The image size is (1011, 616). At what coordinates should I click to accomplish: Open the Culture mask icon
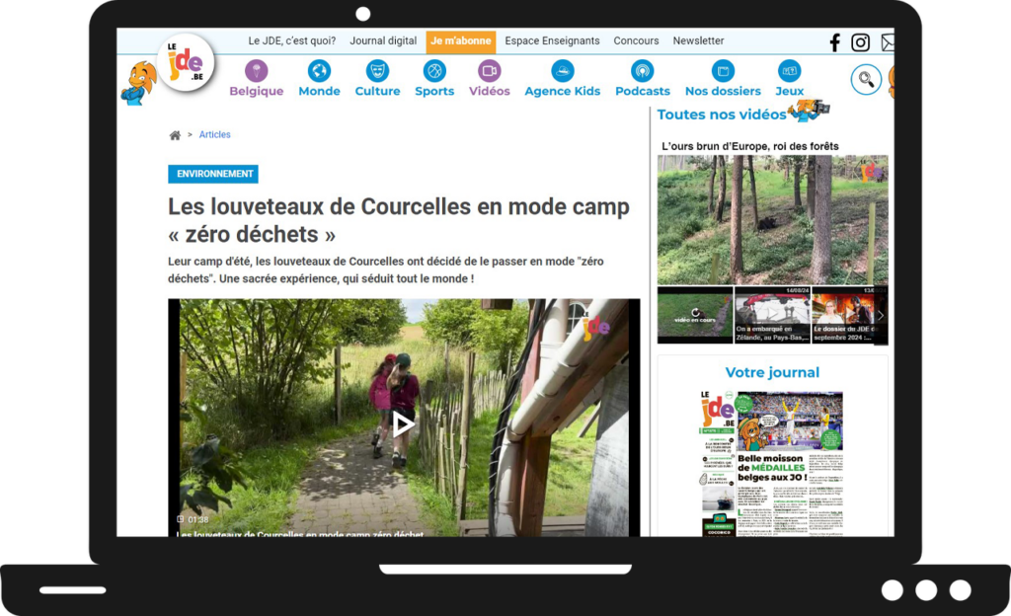tap(377, 70)
